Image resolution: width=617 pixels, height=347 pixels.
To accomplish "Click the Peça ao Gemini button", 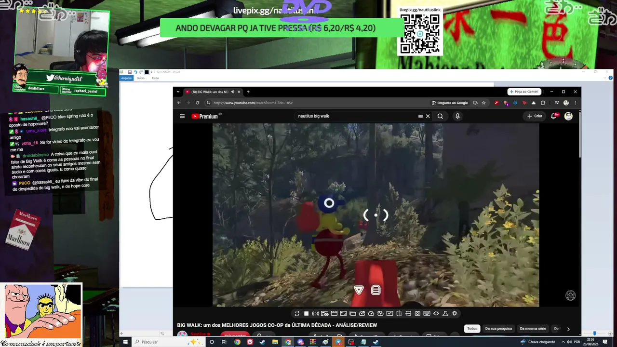I will pyautogui.click(x=523, y=92).
